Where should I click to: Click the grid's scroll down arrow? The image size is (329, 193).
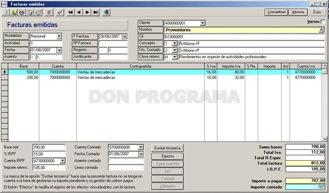pyautogui.click(x=325, y=139)
